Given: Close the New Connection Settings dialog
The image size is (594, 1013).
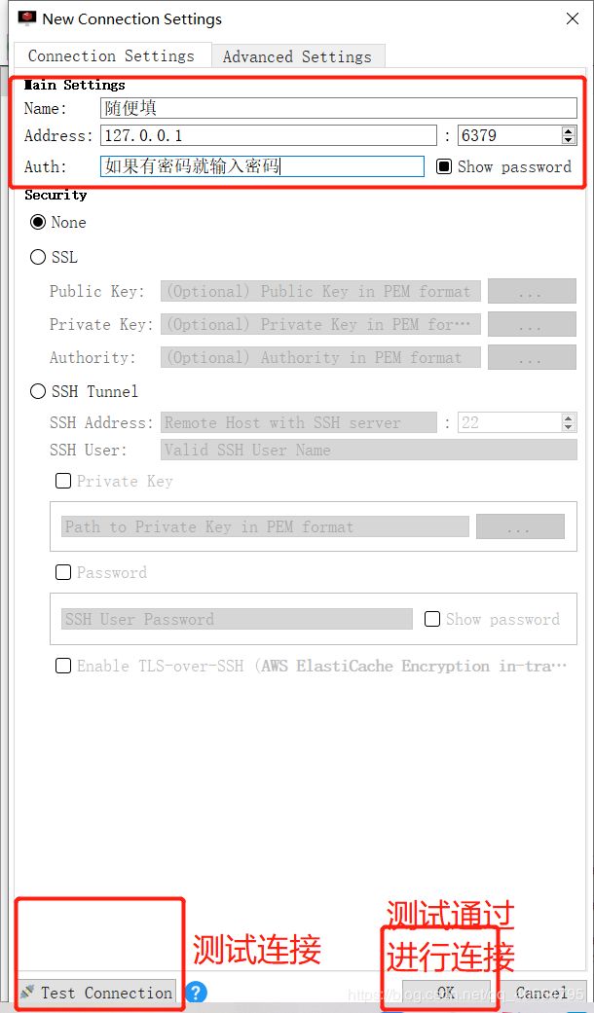Looking at the screenshot, I should click(x=572, y=18).
